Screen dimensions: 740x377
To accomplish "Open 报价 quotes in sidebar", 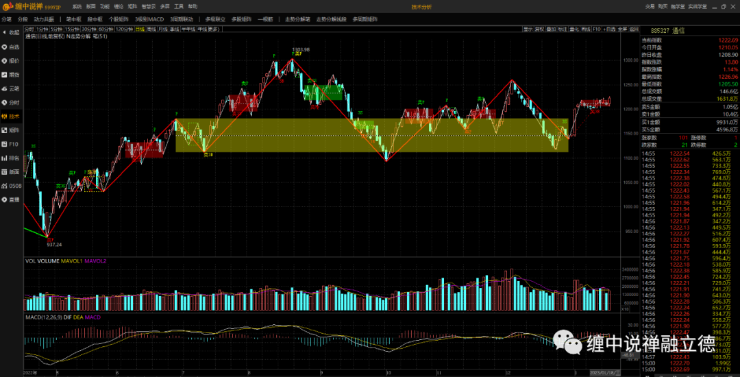I will pos(11,60).
